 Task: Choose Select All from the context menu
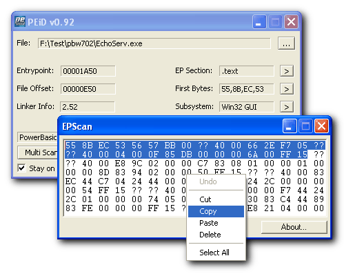pyautogui.click(x=216, y=253)
